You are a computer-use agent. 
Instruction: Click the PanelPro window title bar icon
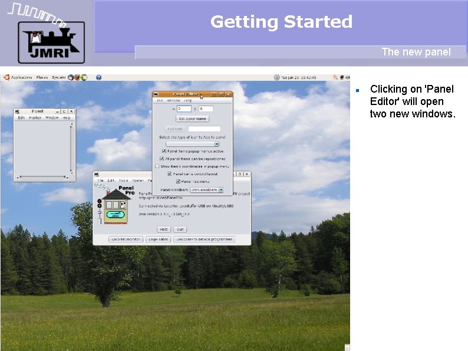tap(97, 174)
